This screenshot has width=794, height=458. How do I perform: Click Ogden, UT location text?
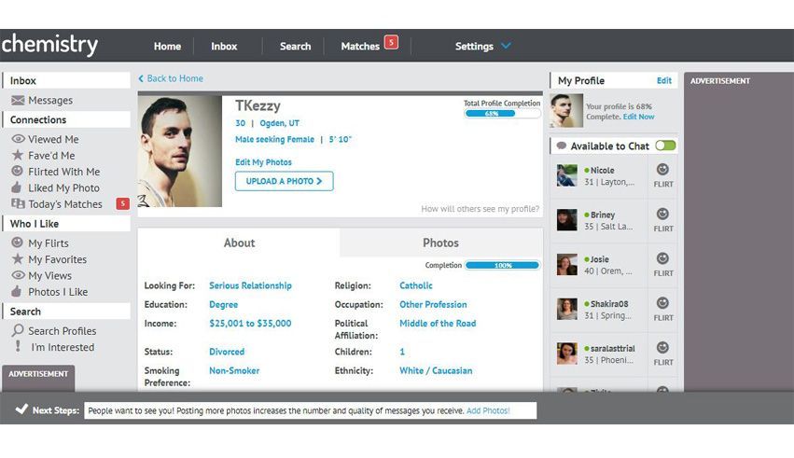click(x=279, y=123)
